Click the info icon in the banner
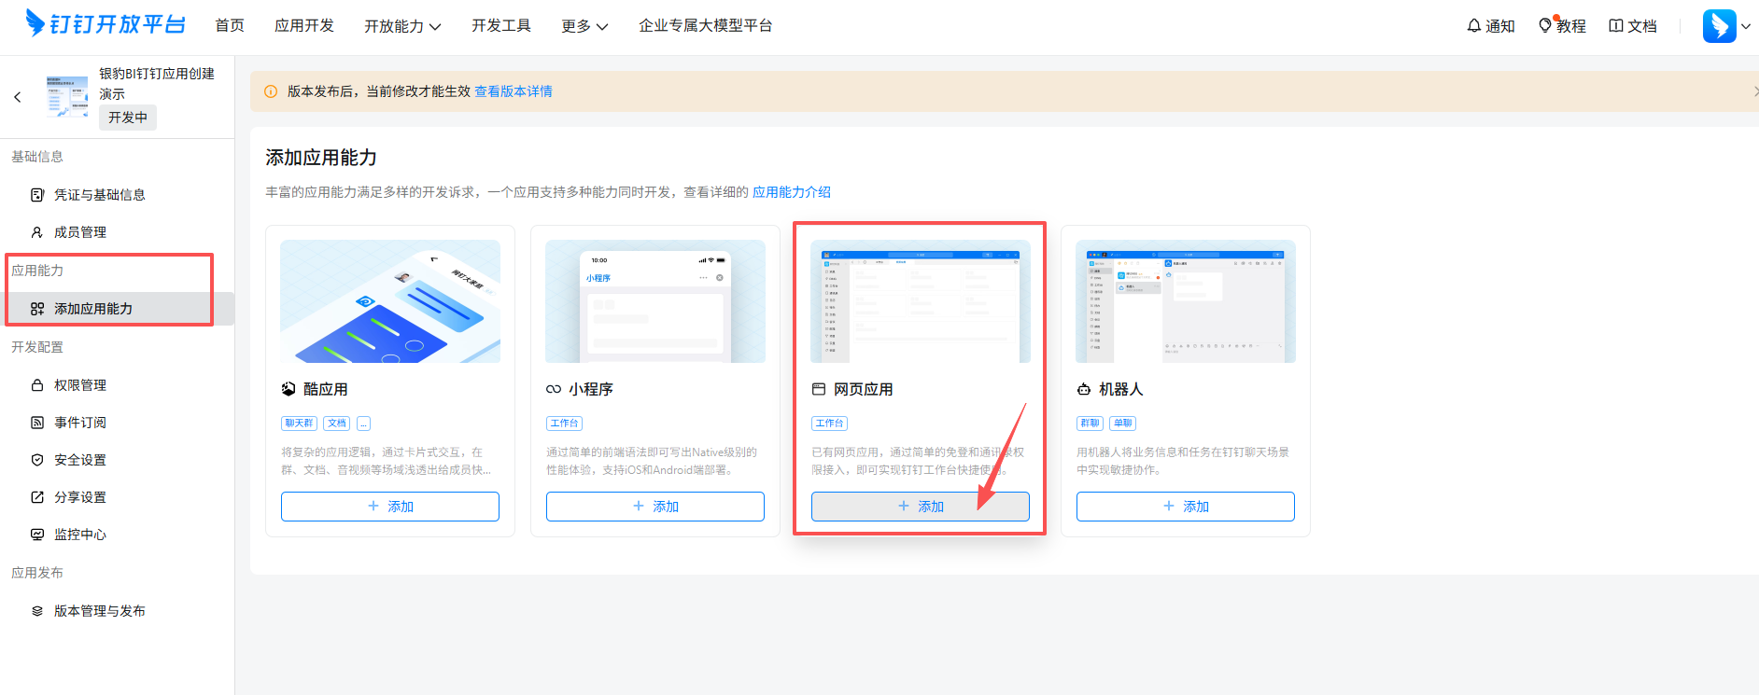1759x695 pixels. tap(271, 91)
